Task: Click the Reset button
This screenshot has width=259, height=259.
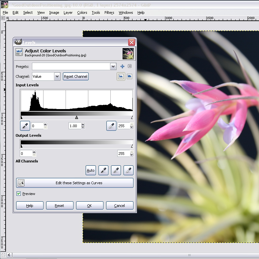Action: click(x=60, y=206)
